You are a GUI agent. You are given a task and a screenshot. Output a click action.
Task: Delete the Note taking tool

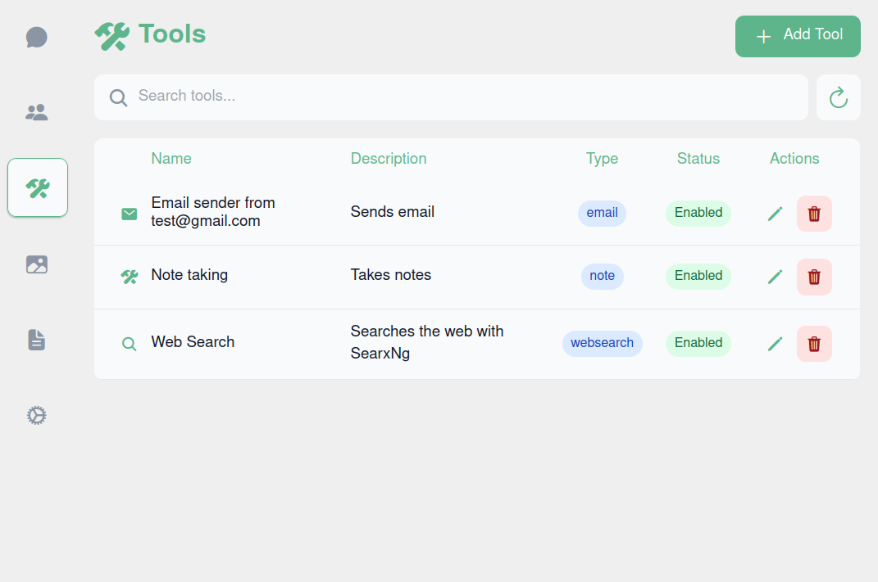pyautogui.click(x=814, y=277)
